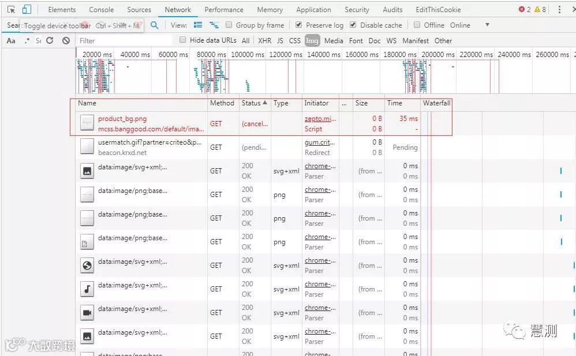Toggle regular expression search option
Screen dimensions: 576x356
27,40
